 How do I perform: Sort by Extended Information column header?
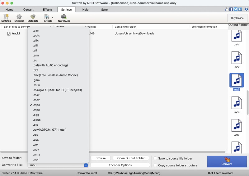[x=208, y=27]
